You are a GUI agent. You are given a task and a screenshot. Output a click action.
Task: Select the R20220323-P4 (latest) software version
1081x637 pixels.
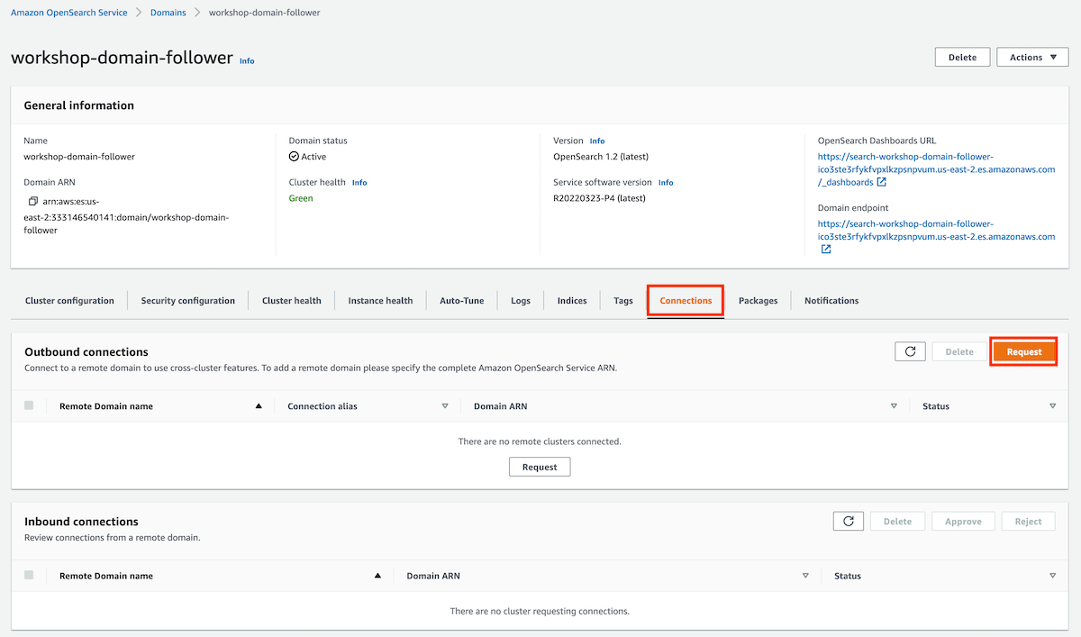[599, 198]
